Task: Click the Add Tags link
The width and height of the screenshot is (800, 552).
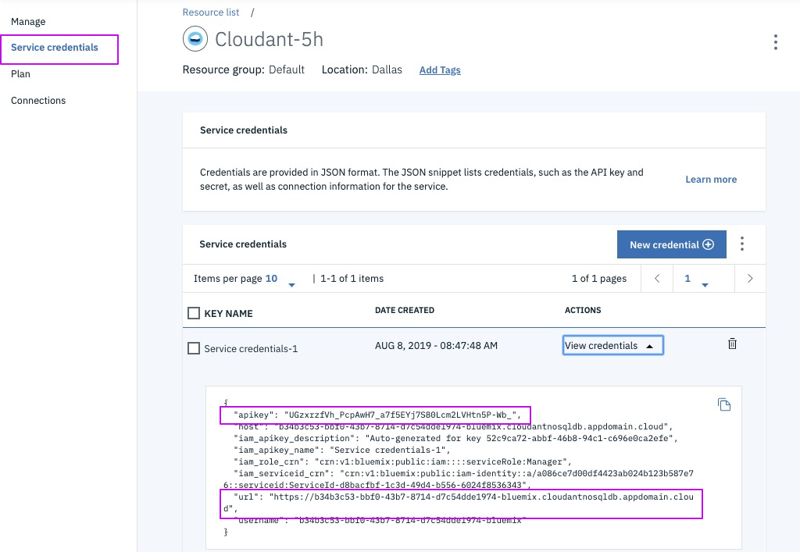Action: 440,69
